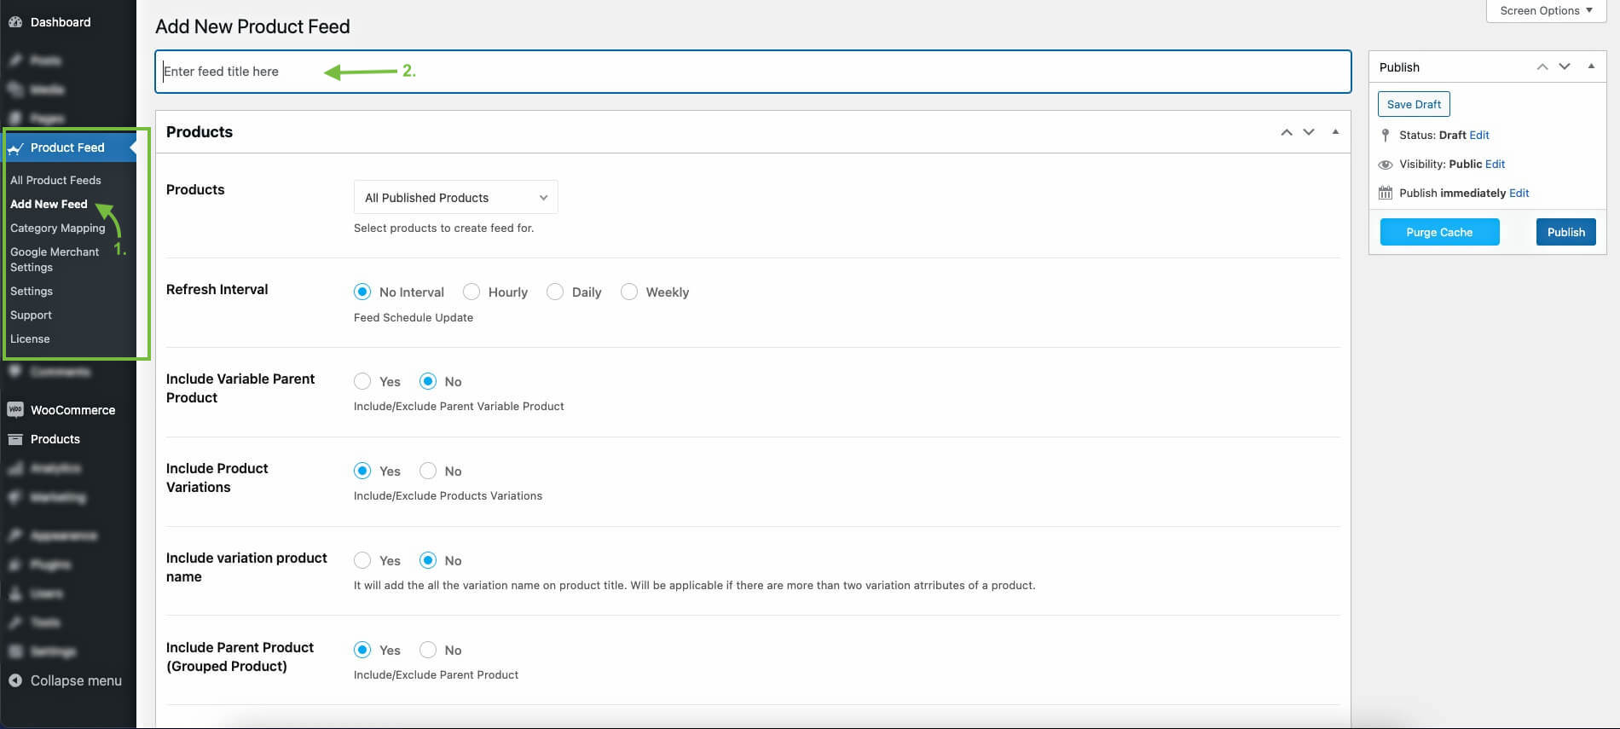
Task: Click the Collapse menu arrow icon
Action: click(x=15, y=680)
